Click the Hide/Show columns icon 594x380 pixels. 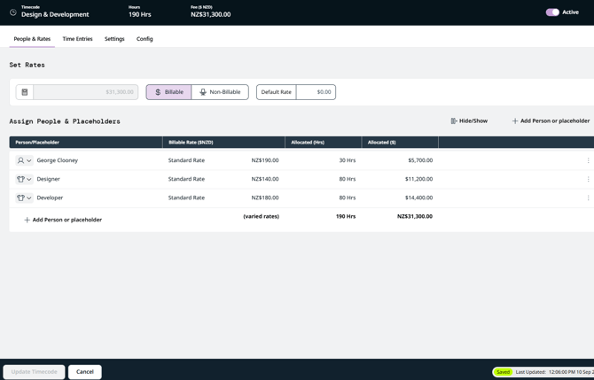coord(454,120)
